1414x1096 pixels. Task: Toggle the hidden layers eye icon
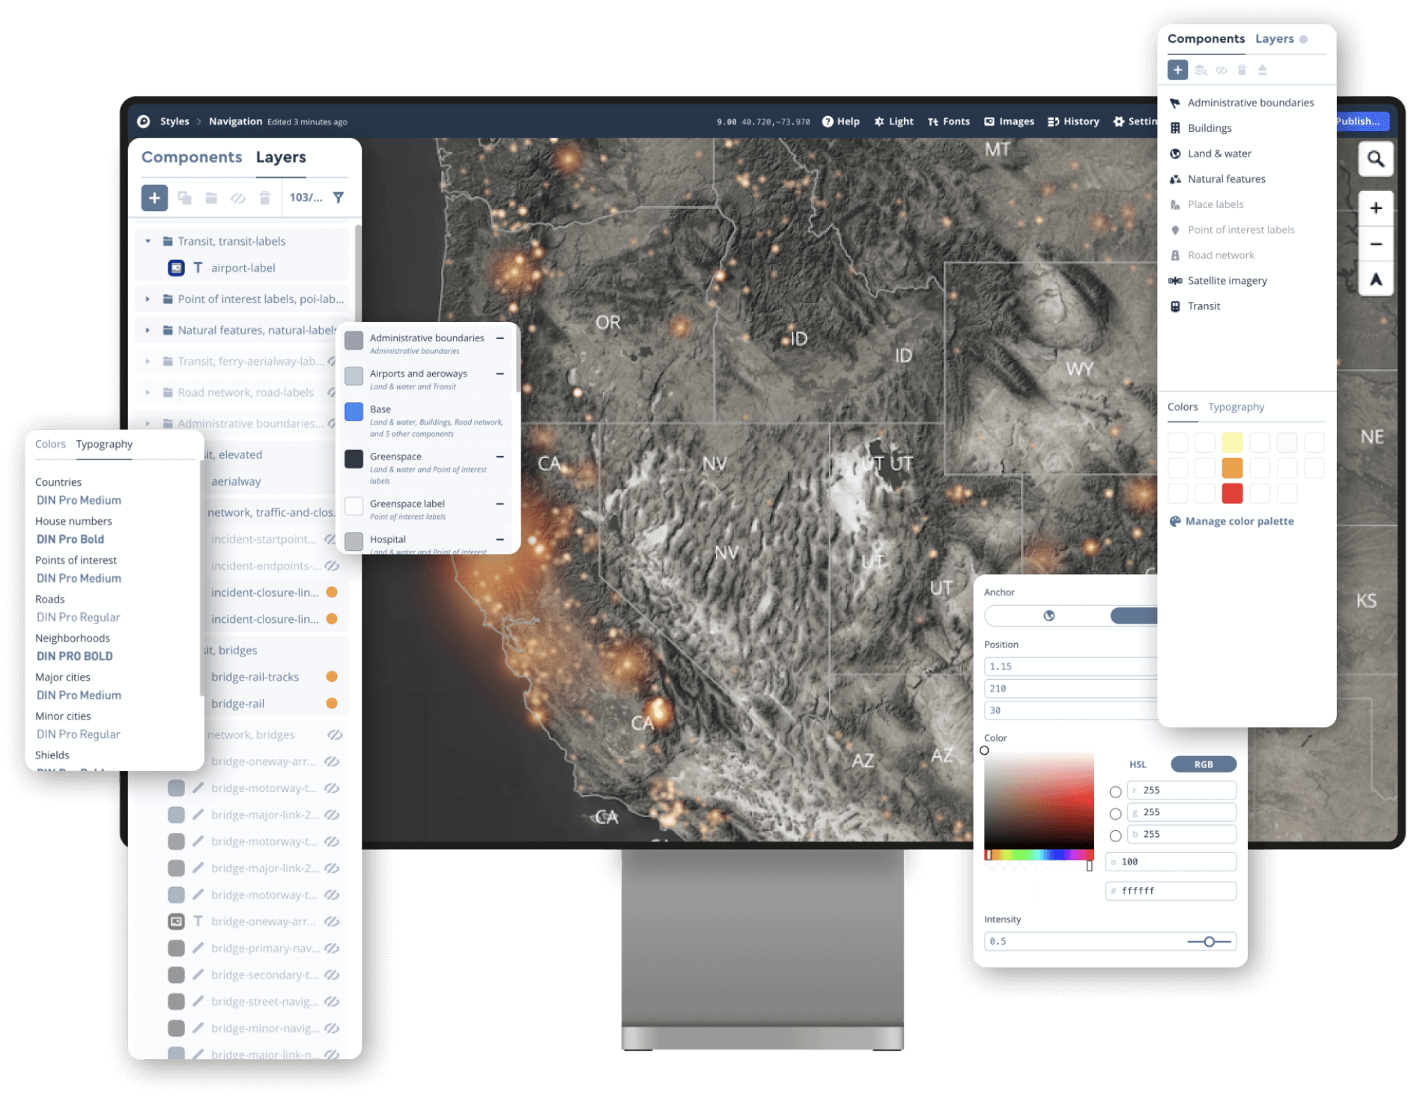[x=238, y=198]
